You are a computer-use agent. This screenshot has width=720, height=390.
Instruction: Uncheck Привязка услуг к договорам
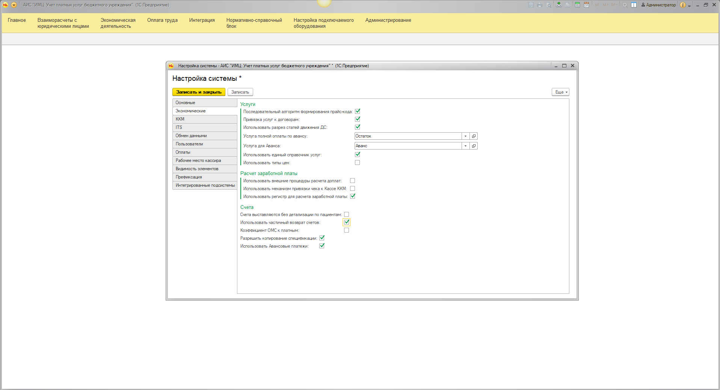(357, 119)
